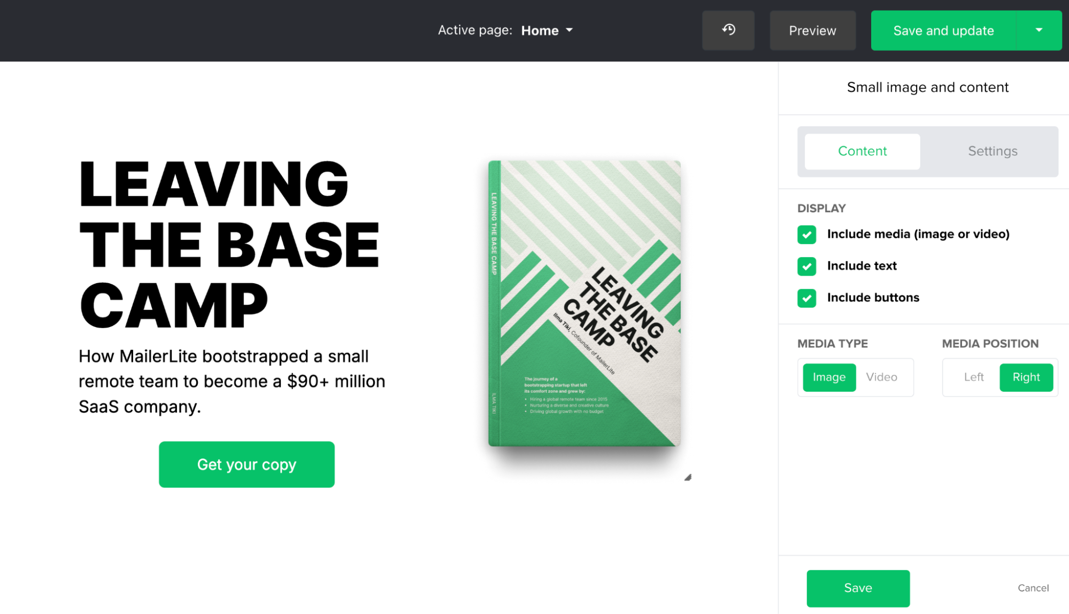This screenshot has height=614, width=1069.
Task: Switch to the Content tab
Action: (863, 151)
